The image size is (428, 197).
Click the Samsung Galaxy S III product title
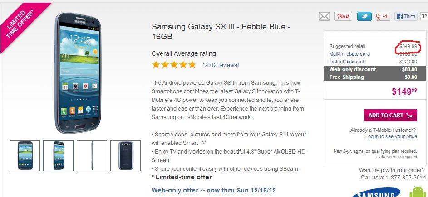(221, 31)
